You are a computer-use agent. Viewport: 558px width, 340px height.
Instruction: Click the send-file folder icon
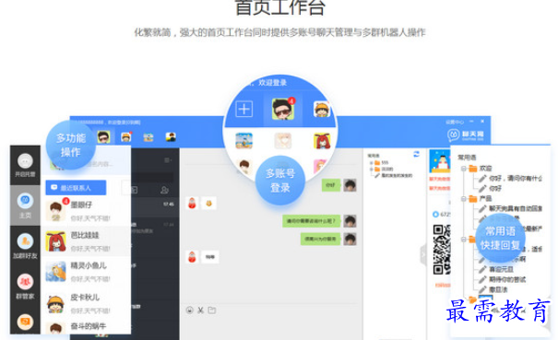tap(212, 311)
